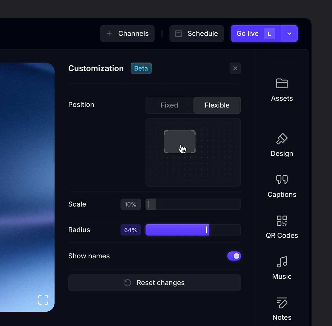Expand the Go live dropdown arrow

click(x=289, y=34)
